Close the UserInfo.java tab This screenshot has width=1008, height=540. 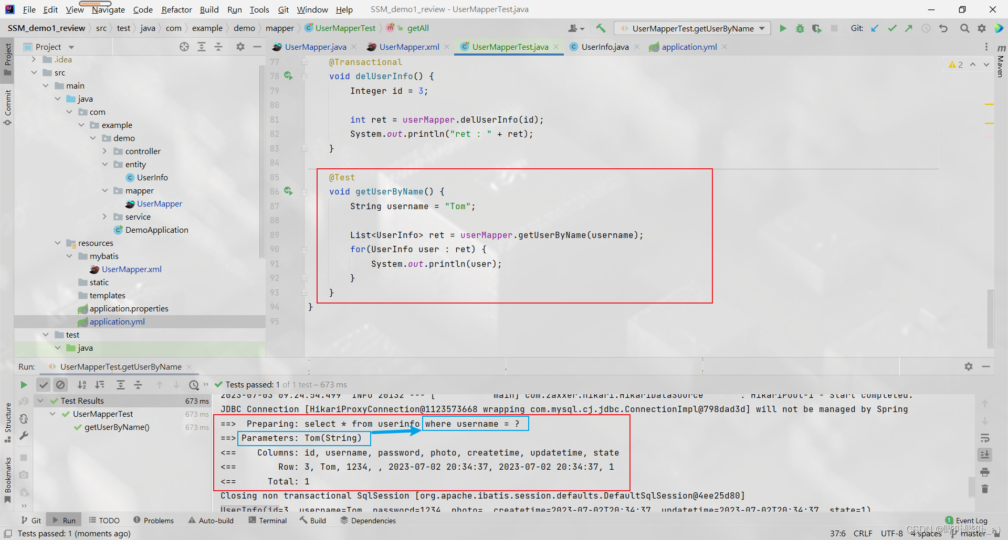click(637, 47)
